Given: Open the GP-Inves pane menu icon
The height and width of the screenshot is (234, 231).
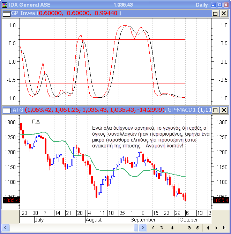Looking at the screenshot, I should point(6,14).
